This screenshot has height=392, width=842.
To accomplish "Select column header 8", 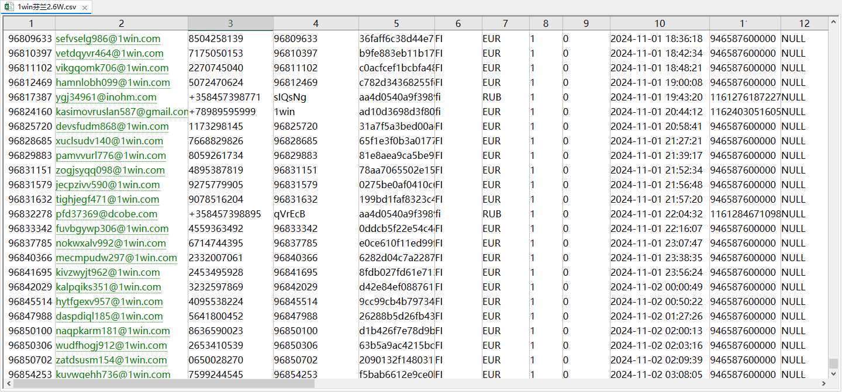I will 546,23.
